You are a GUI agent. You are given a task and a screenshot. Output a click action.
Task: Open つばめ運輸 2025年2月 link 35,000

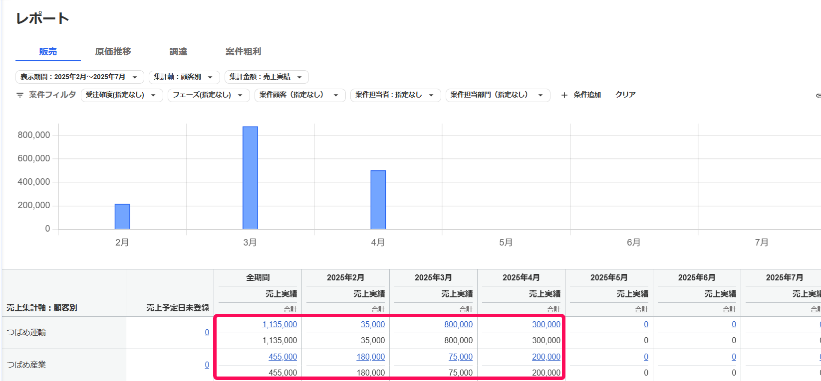[373, 324]
